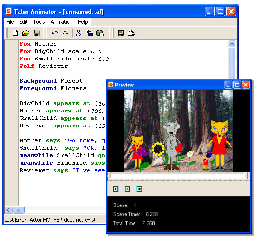Click 'Forest' in the editor

click(x=72, y=81)
